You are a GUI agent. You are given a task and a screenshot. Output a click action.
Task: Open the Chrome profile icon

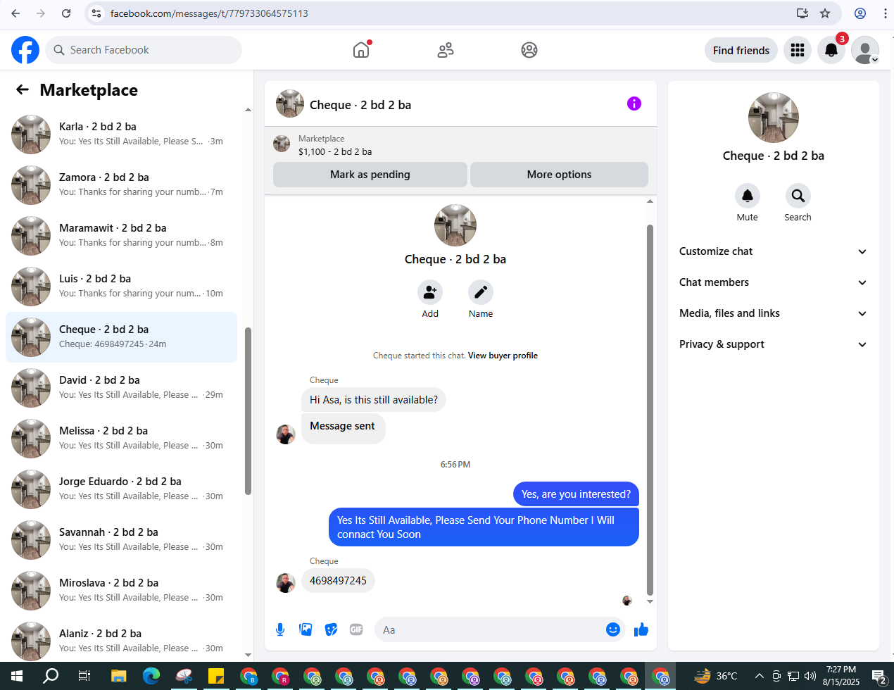[860, 13]
